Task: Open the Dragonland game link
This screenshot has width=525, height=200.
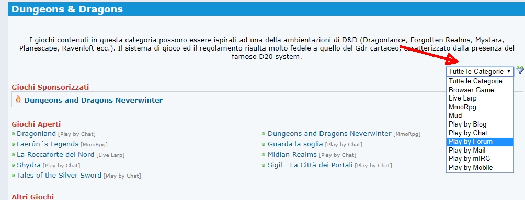Action: 36,134
